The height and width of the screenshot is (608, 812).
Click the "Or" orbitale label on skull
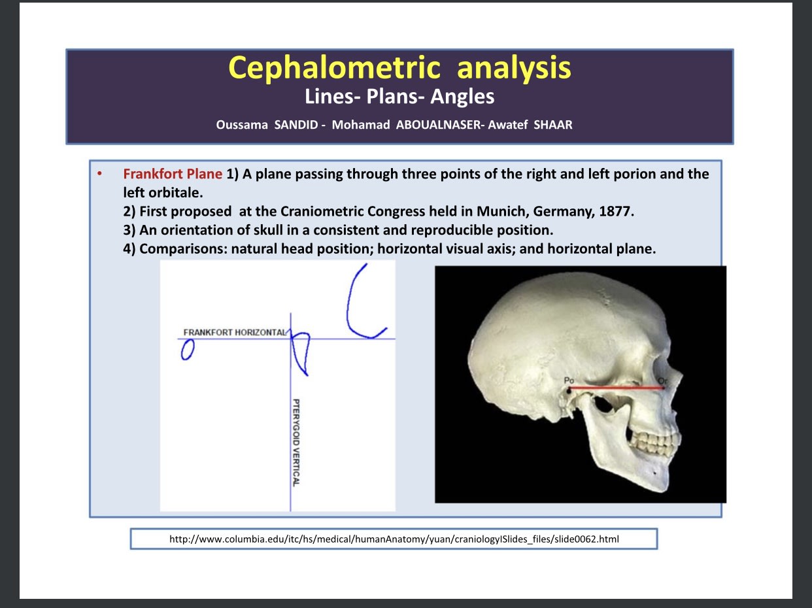click(x=662, y=381)
